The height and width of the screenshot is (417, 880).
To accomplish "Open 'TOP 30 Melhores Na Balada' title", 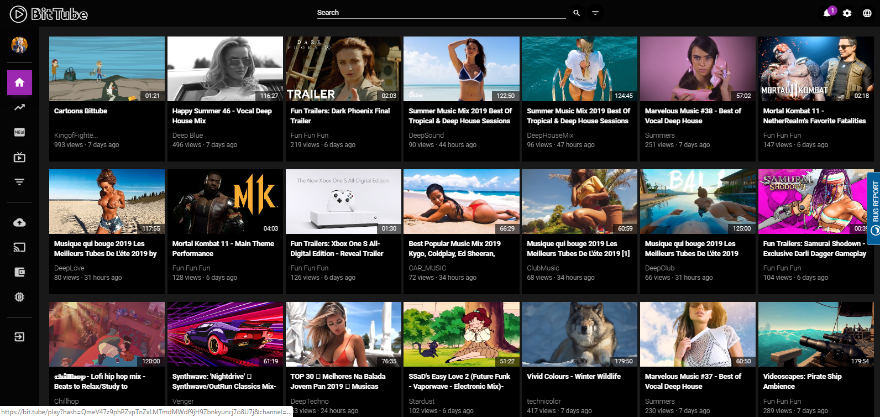I will tap(338, 381).
